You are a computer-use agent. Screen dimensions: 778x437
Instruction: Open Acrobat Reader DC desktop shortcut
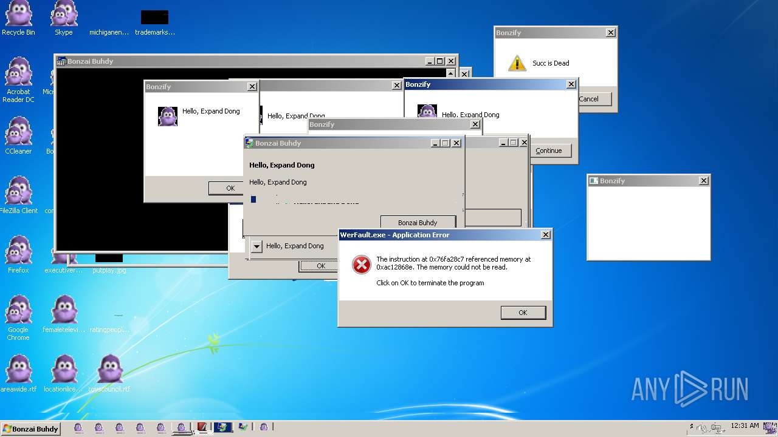(18, 80)
